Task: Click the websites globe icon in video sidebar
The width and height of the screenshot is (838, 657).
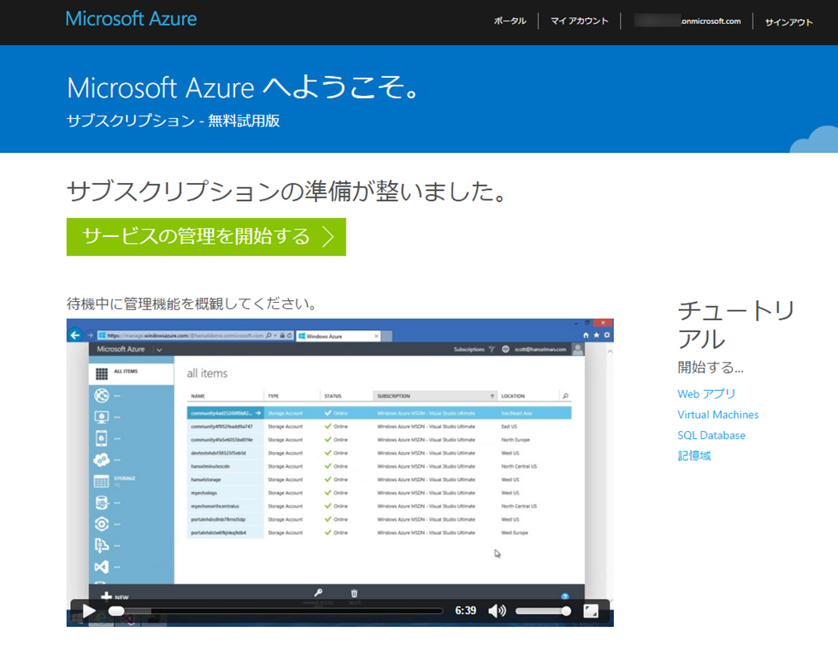Action: (102, 395)
